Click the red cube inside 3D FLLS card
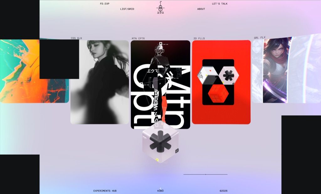 point(218,94)
